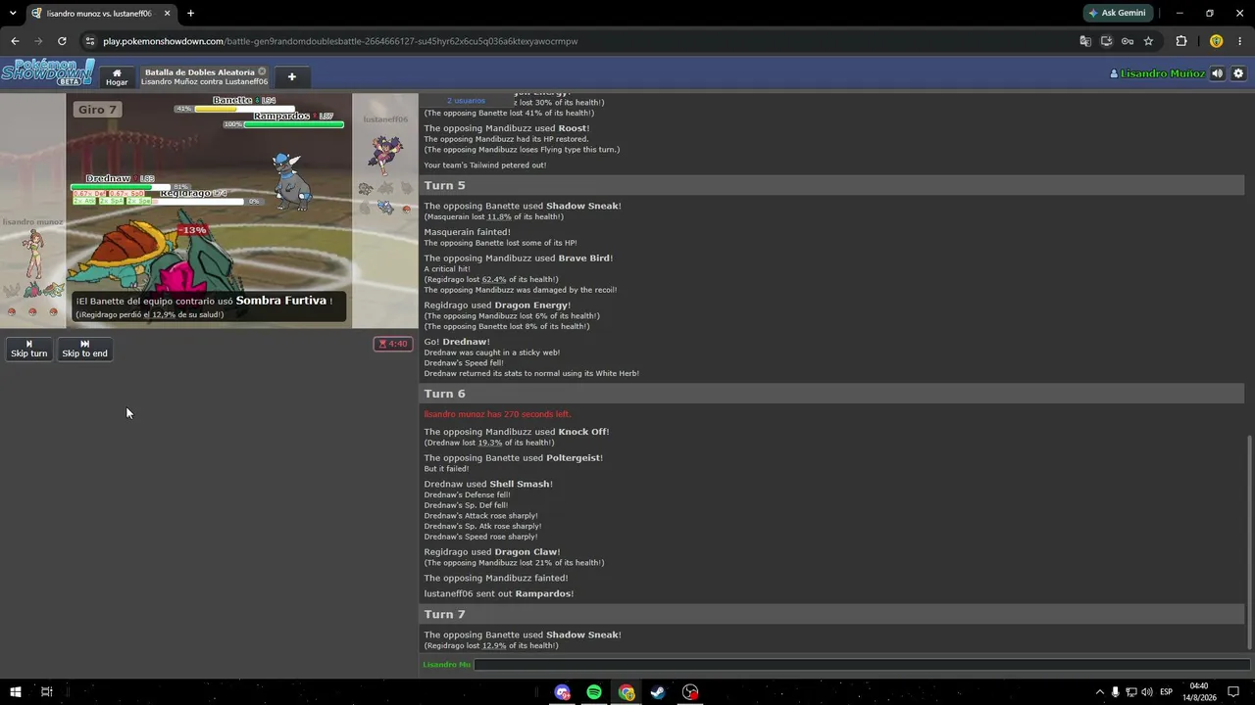This screenshot has height=705, width=1255.
Task: Click the opposing Rampardos health bar
Action: click(294, 124)
